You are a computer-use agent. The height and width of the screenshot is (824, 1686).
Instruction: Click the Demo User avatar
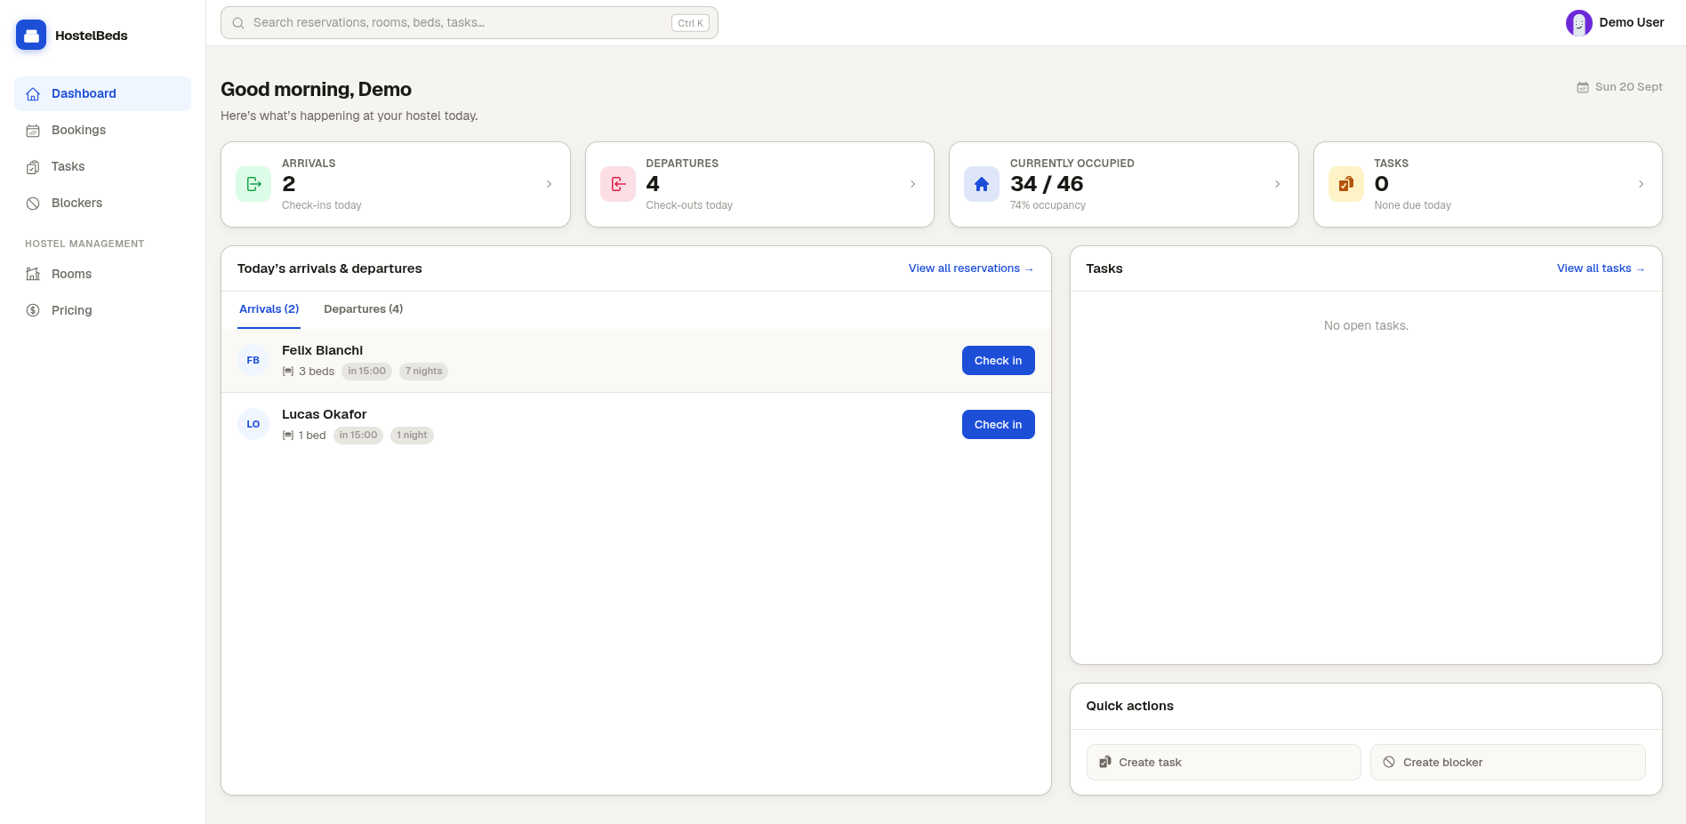tap(1578, 23)
